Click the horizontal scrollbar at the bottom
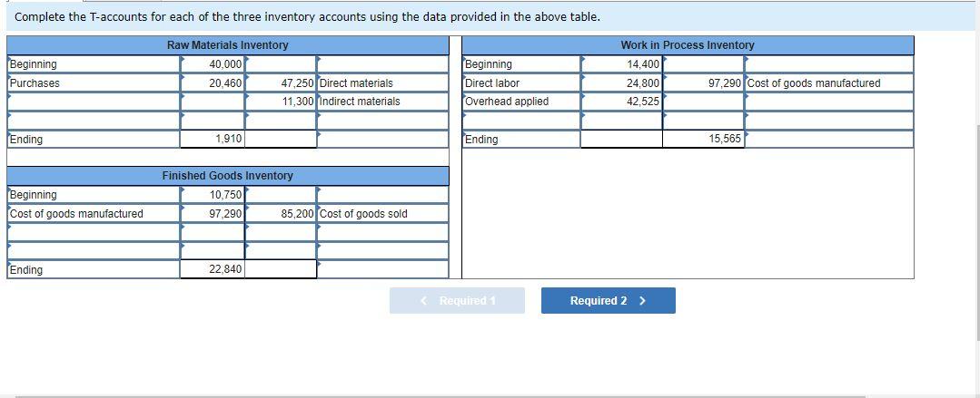Screen dimensions: 980x398 click(x=441, y=396)
